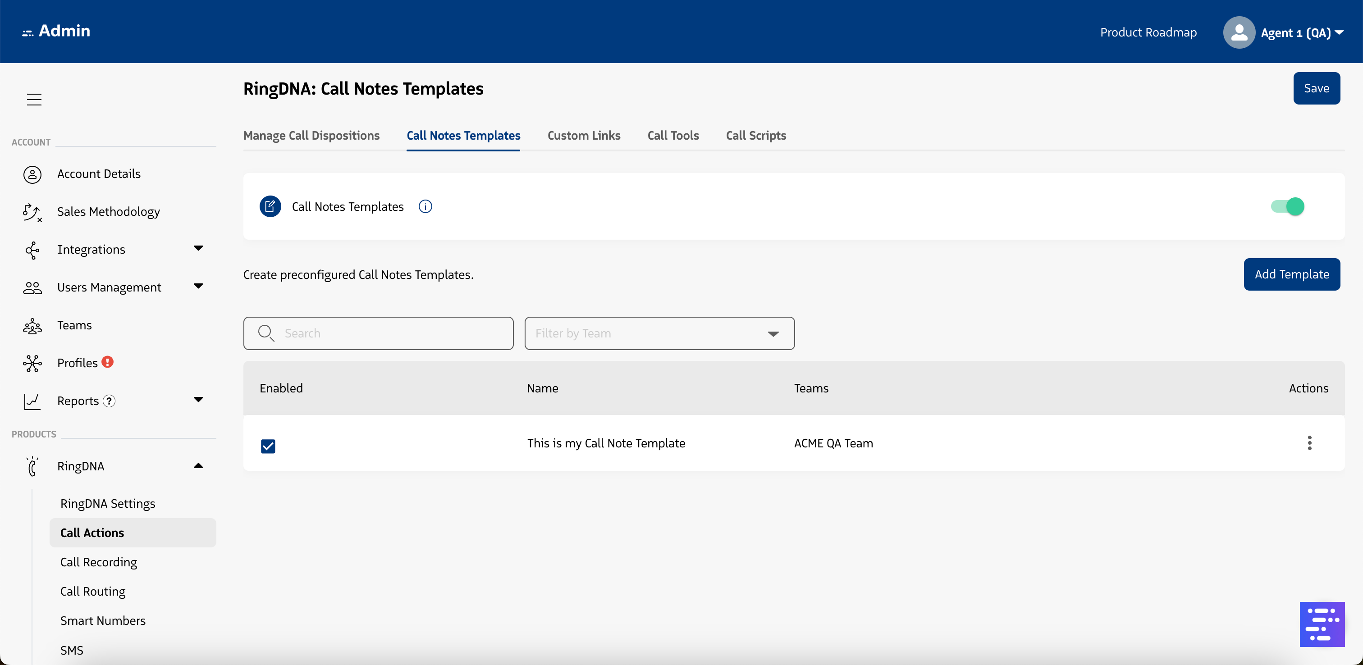The width and height of the screenshot is (1363, 665).
Task: Click the Call Notes Templates info icon
Action: [x=425, y=206]
